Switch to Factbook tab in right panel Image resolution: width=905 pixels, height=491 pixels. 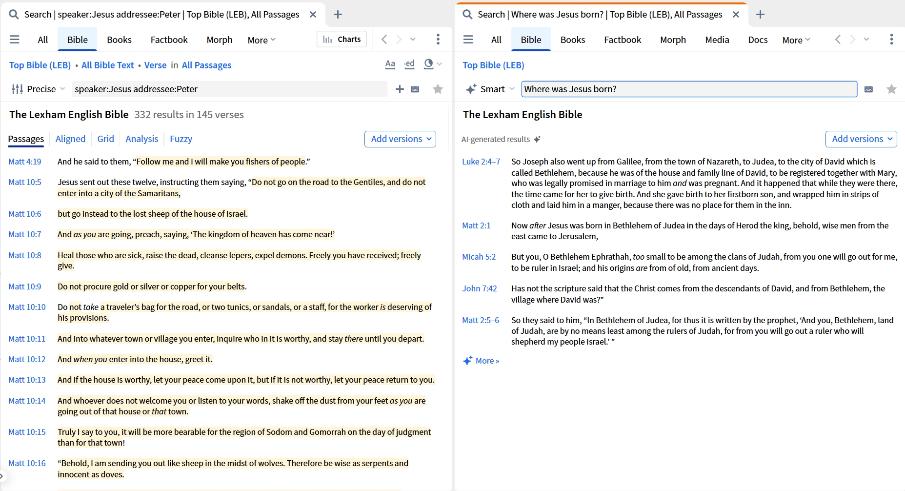(623, 40)
